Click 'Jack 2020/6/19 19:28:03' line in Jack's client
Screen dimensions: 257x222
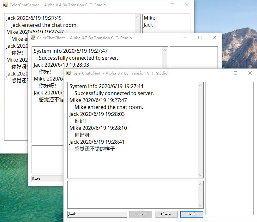click(97, 114)
